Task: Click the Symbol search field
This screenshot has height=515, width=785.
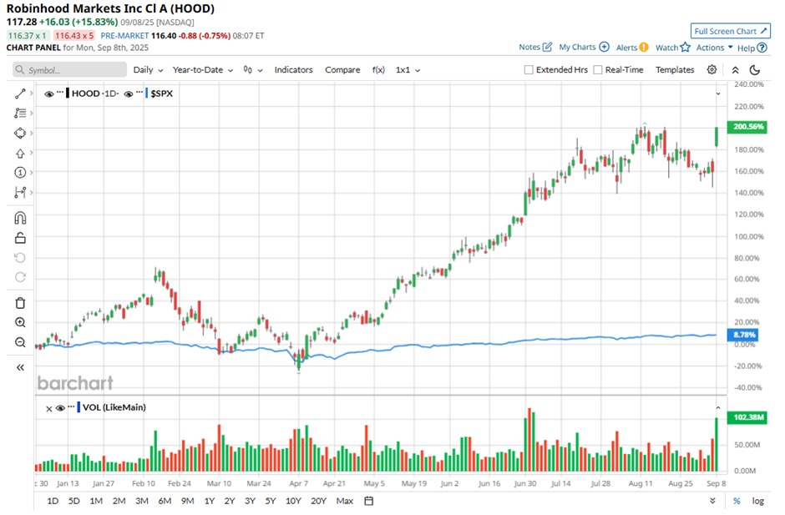Action: click(x=69, y=70)
